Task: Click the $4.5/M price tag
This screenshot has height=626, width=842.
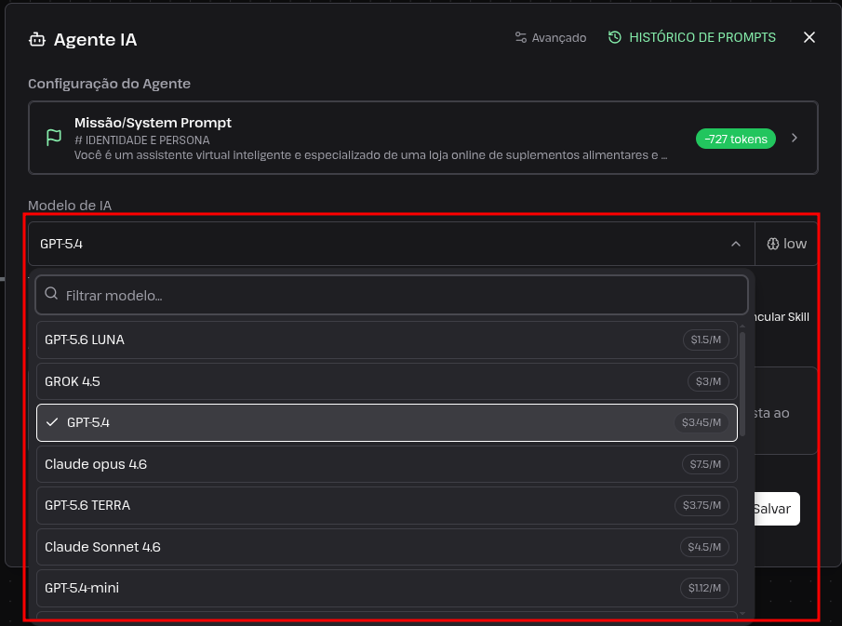Action: (704, 547)
